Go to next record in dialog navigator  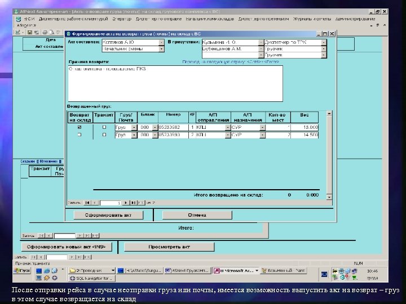click(x=126, y=203)
